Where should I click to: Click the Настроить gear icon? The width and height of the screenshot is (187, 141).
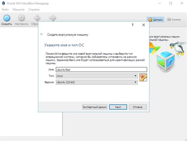(x=22, y=18)
